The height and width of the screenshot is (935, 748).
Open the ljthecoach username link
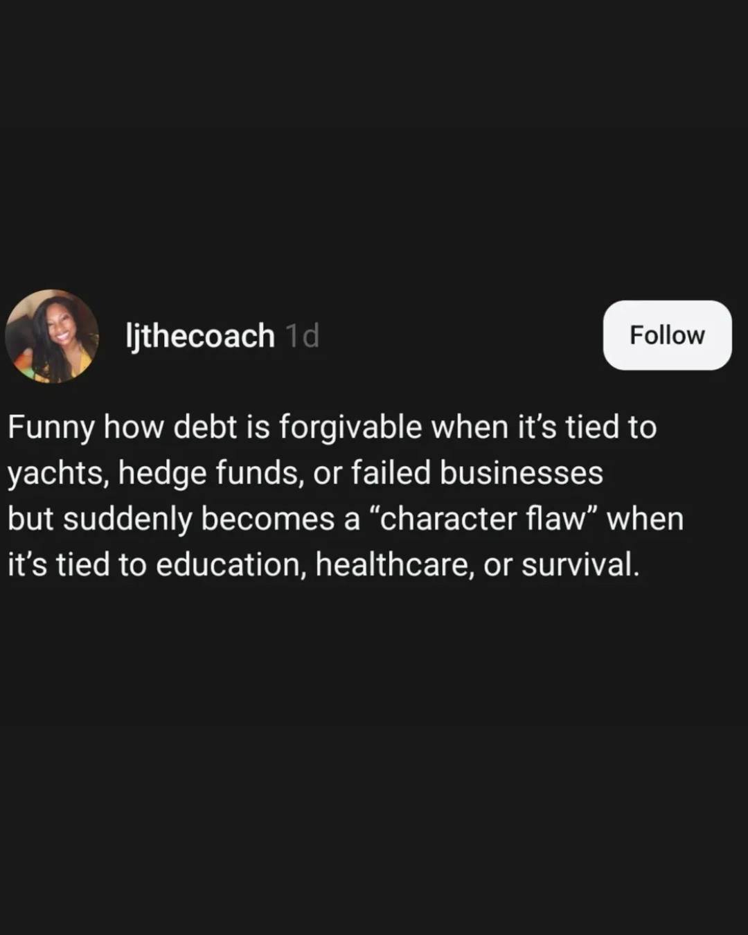click(x=200, y=336)
